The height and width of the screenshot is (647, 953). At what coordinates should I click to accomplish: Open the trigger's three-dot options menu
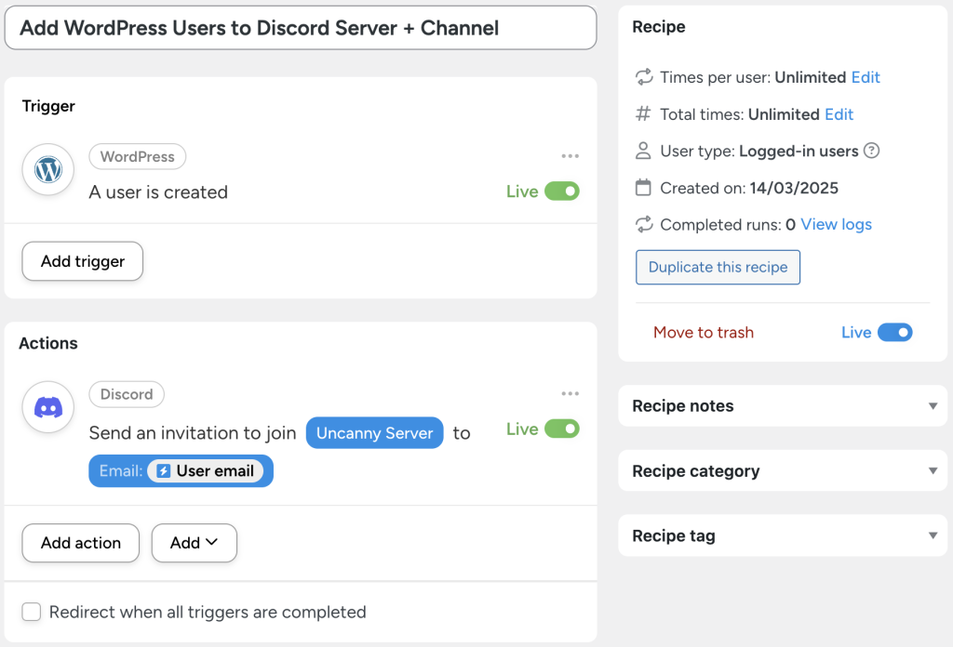tap(570, 156)
